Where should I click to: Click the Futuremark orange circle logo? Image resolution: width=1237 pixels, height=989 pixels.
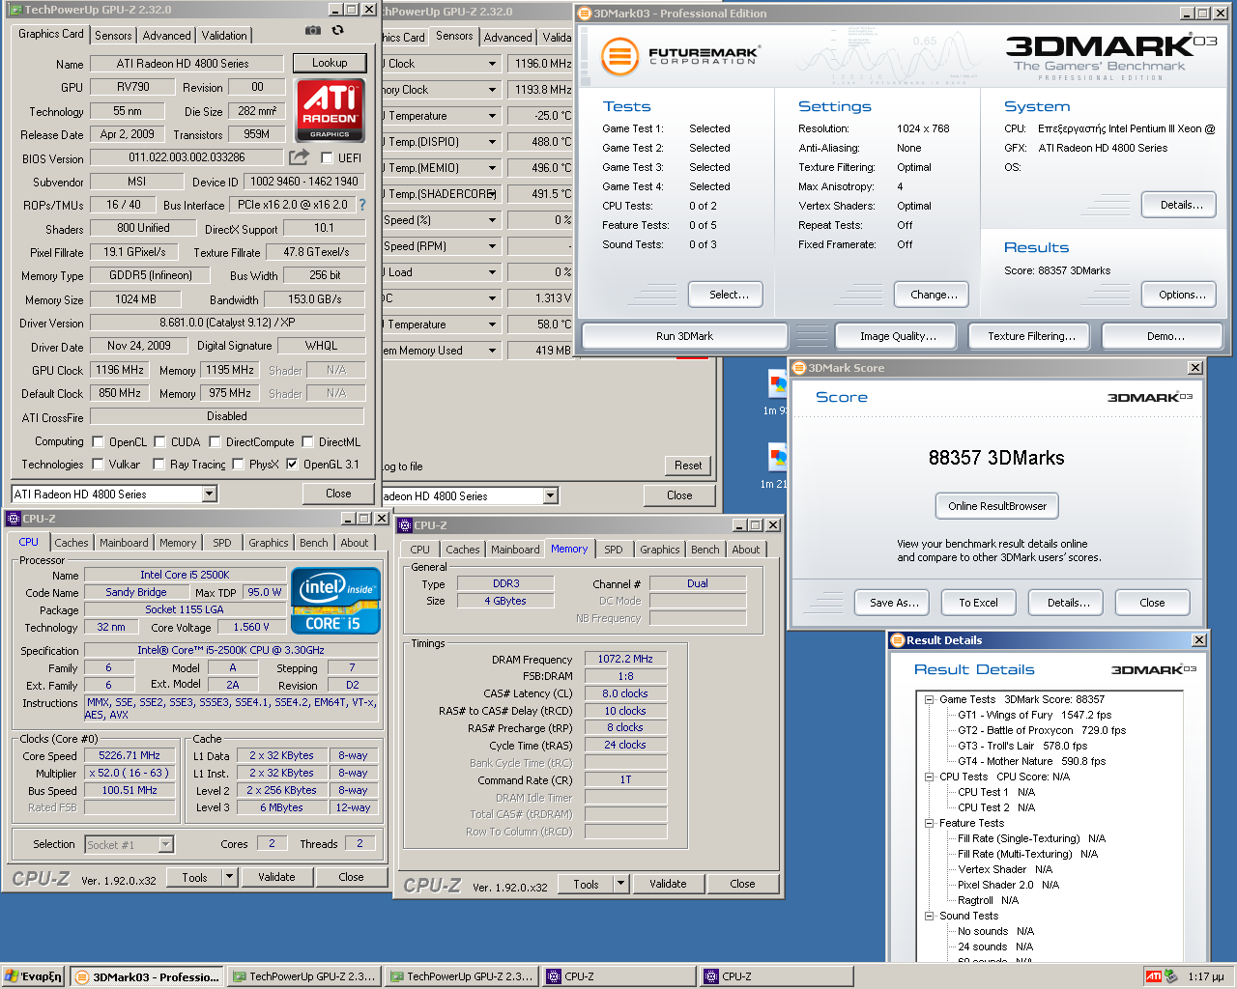(x=619, y=56)
